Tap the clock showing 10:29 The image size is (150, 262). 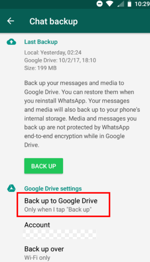tap(142, 4)
